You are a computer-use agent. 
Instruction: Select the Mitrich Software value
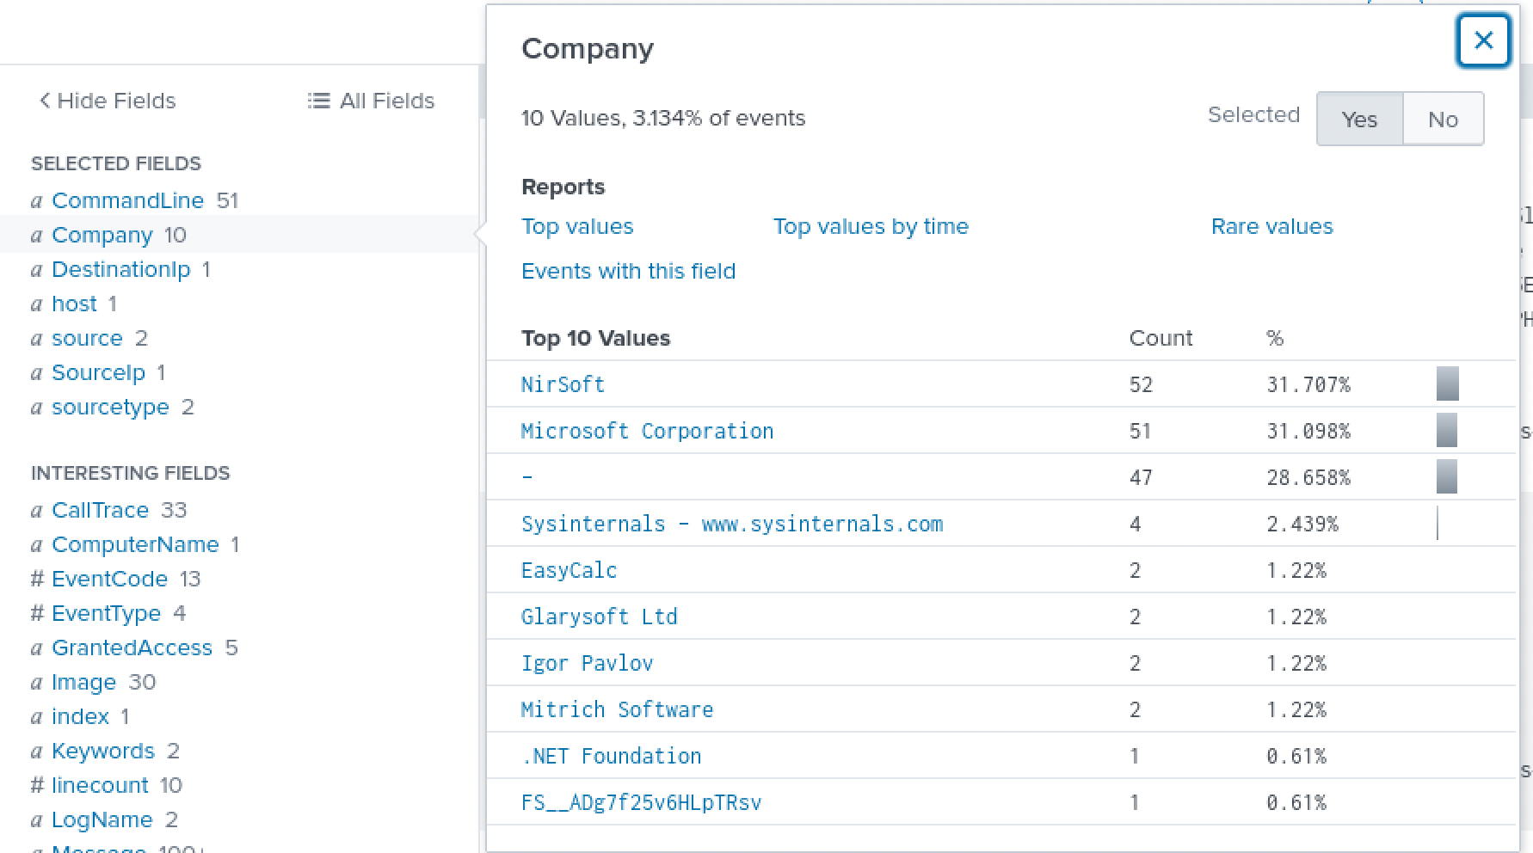point(617,709)
